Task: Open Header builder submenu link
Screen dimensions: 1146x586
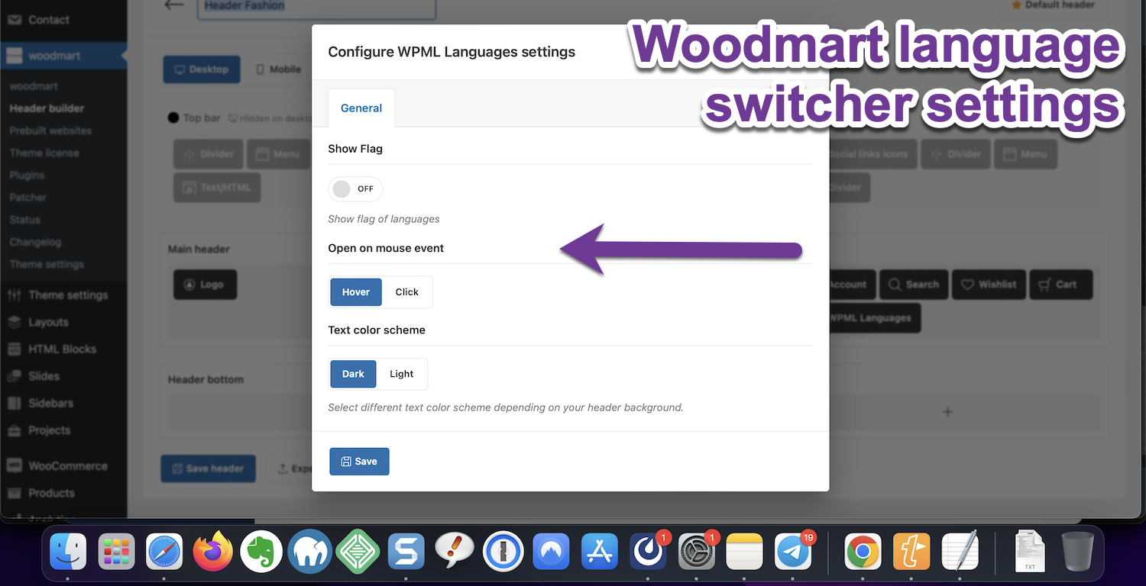Action: (x=47, y=108)
